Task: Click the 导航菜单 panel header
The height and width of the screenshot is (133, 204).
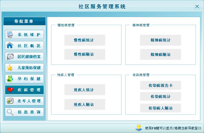Action: coord(25,21)
